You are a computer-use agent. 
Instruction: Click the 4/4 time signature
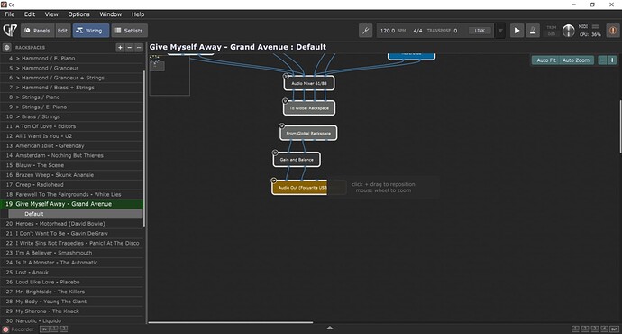417,31
